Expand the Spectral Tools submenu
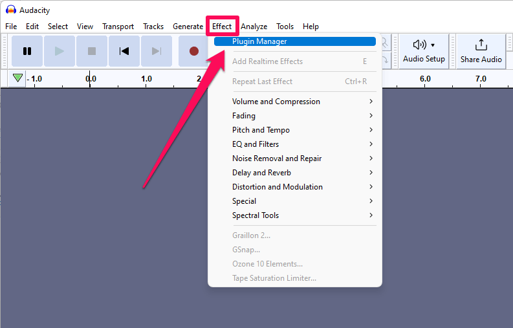This screenshot has height=328, width=513. pos(295,215)
